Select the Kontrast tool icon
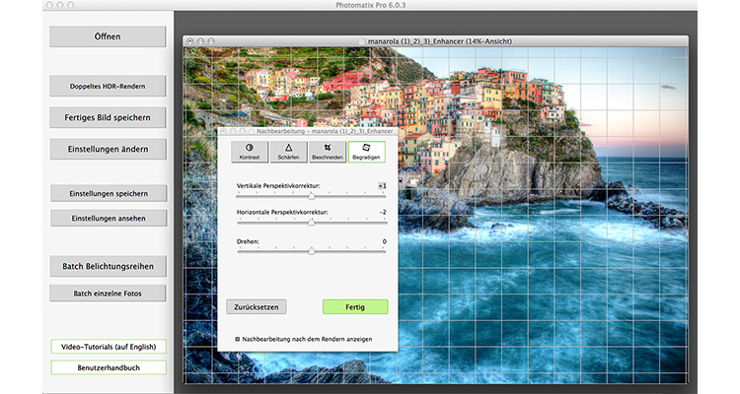 point(249,152)
